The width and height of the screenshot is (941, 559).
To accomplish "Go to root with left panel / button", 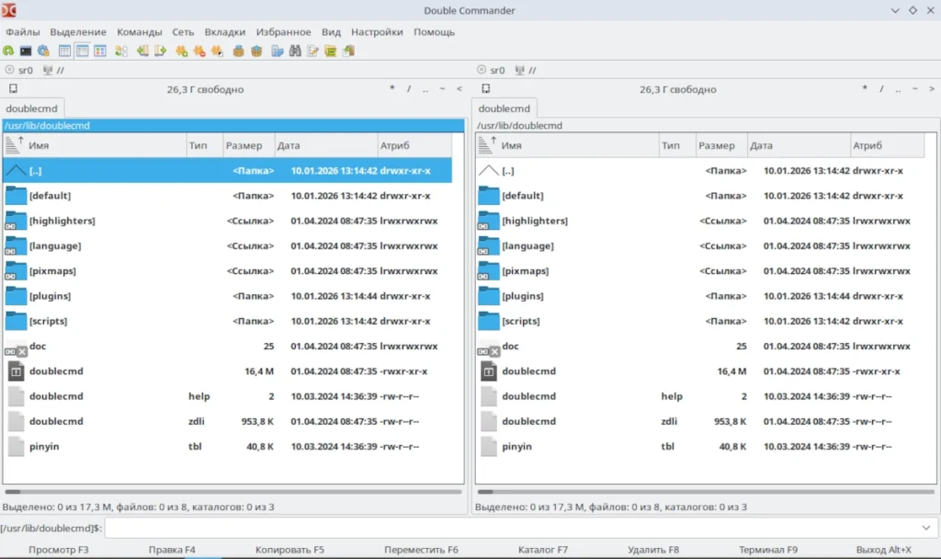I will point(409,89).
